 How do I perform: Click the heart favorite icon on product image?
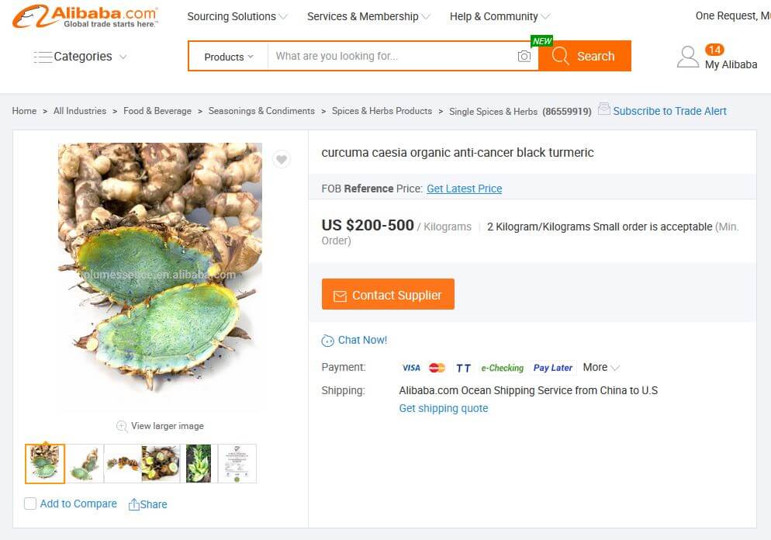pyautogui.click(x=282, y=160)
